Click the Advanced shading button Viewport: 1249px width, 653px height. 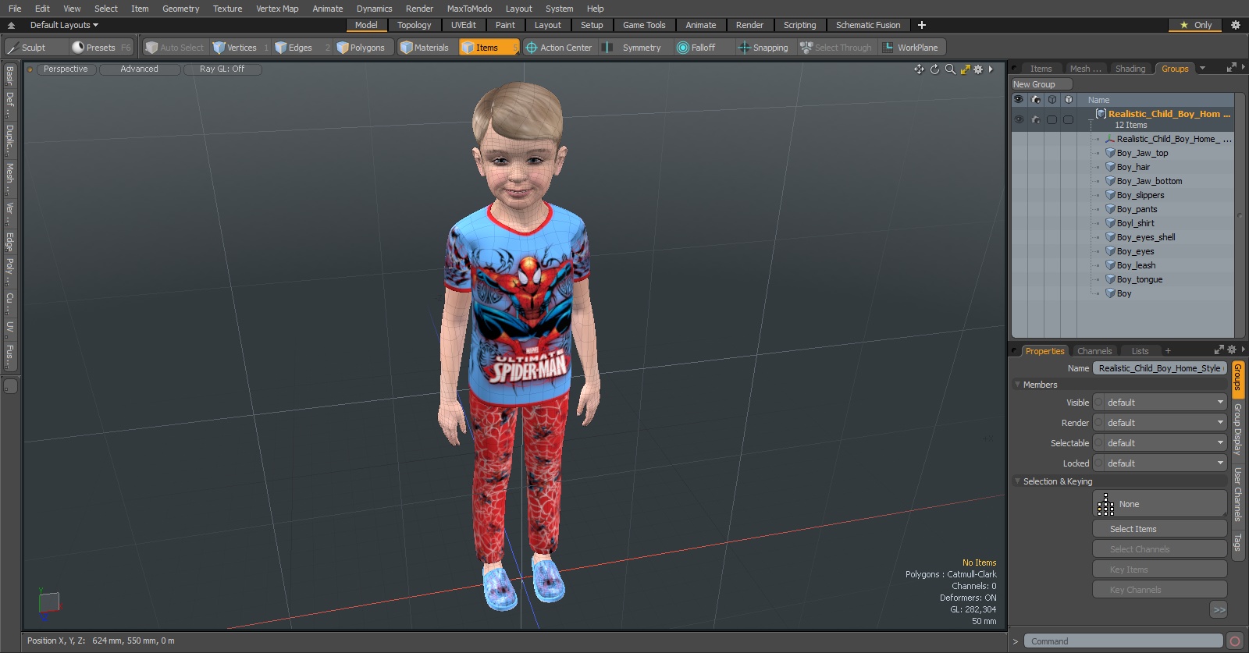pyautogui.click(x=139, y=69)
